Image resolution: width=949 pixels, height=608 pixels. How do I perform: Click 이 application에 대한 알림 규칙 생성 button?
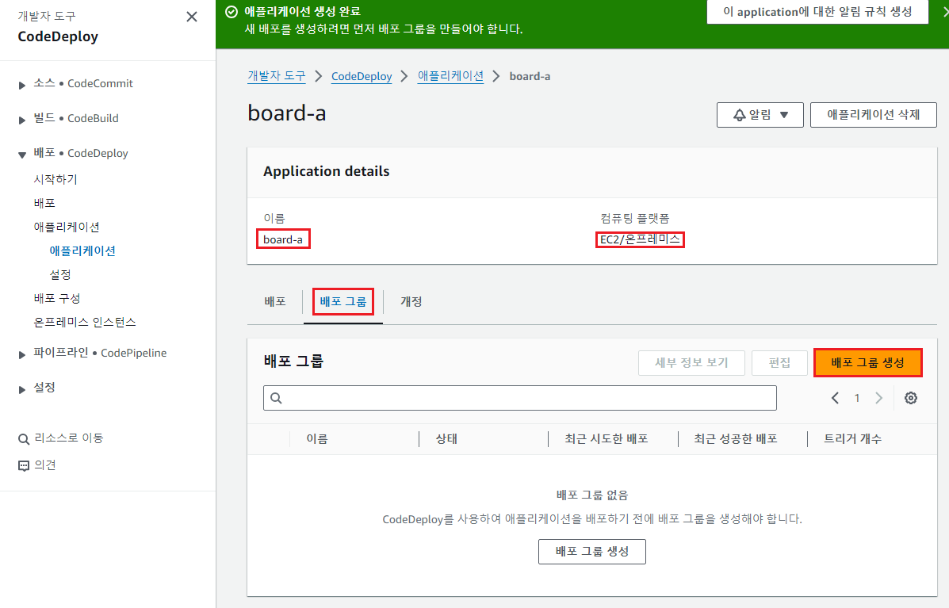click(817, 12)
